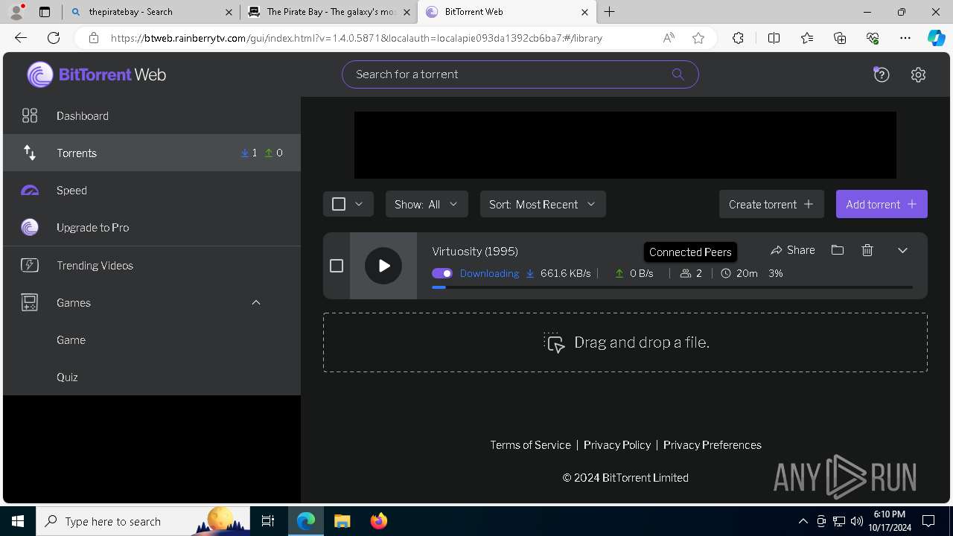This screenshot has width=953, height=536.
Task: Open the settings gear icon
Action: [x=918, y=74]
